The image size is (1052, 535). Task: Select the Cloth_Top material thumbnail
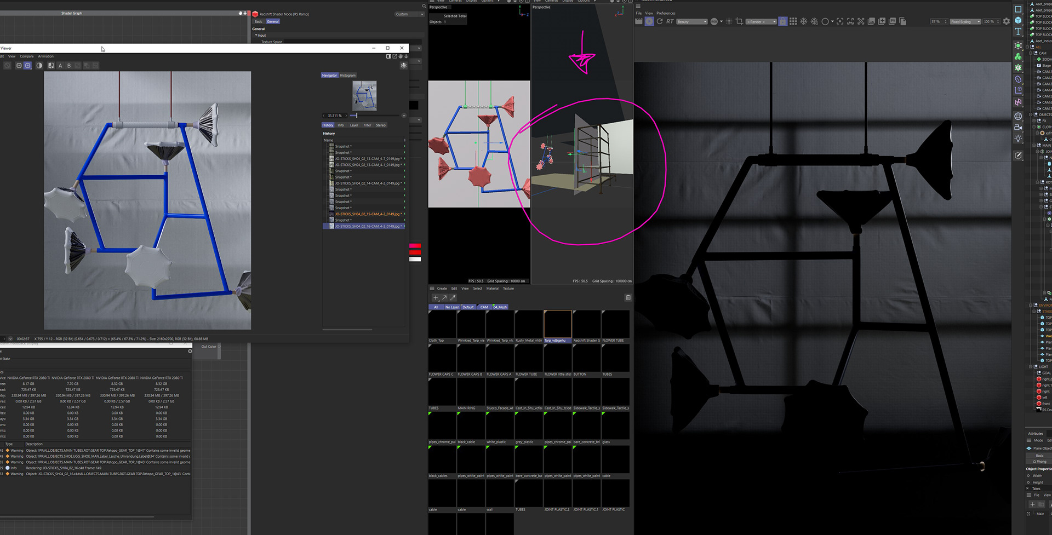click(x=442, y=324)
